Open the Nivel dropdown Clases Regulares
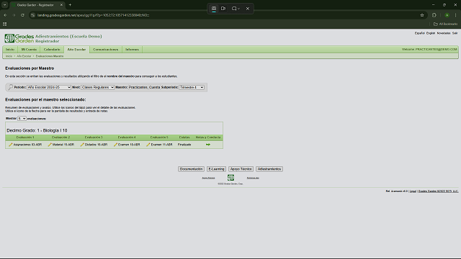 97,87
